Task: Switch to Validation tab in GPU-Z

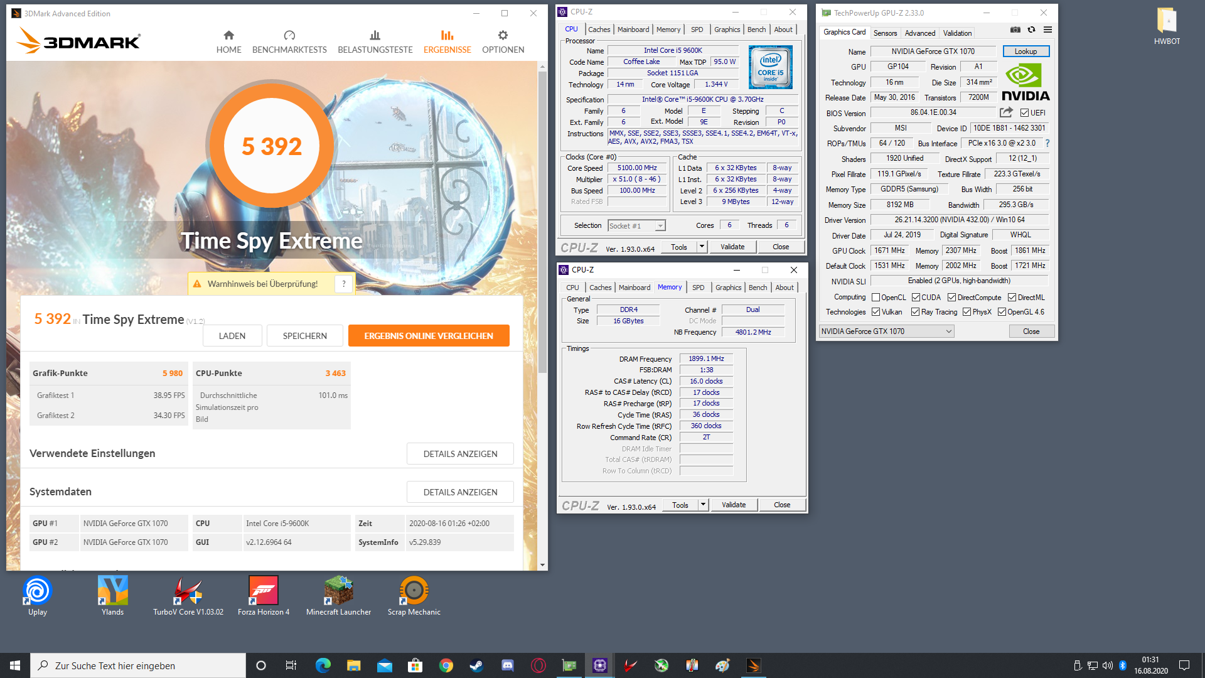Action: pyautogui.click(x=957, y=33)
